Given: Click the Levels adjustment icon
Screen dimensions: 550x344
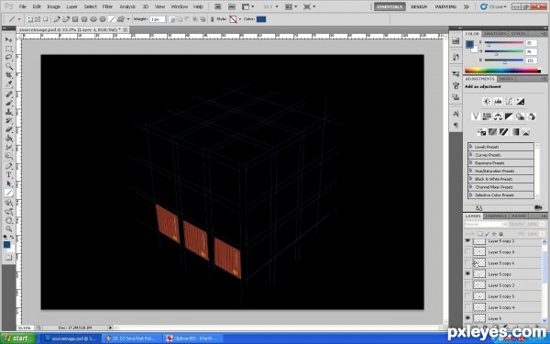Looking at the screenshot, I should click(x=498, y=102).
